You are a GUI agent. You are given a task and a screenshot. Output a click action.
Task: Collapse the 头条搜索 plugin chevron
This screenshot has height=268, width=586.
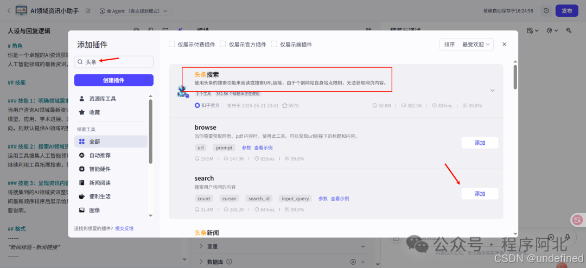coord(493,91)
